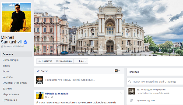
Task: Click the thumbs-up icon in the Нравится button
Action: pos(40,61)
